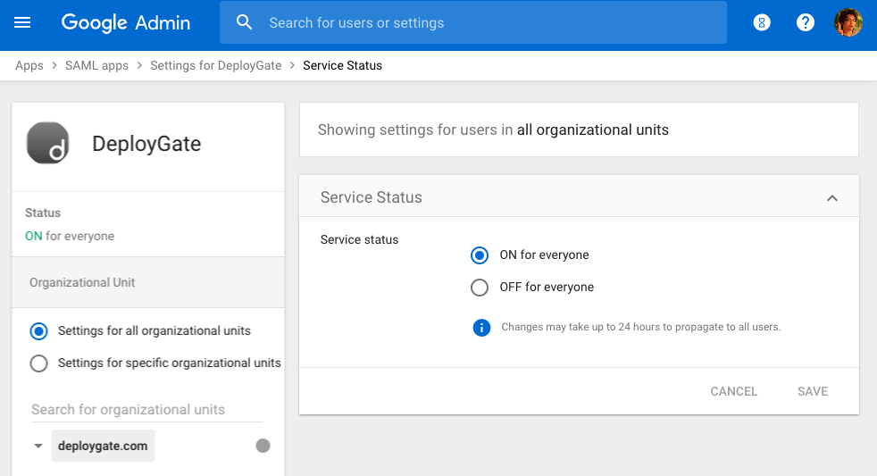
Task: Go to Settings for DeployGate breadcrumb
Action: [216, 65]
